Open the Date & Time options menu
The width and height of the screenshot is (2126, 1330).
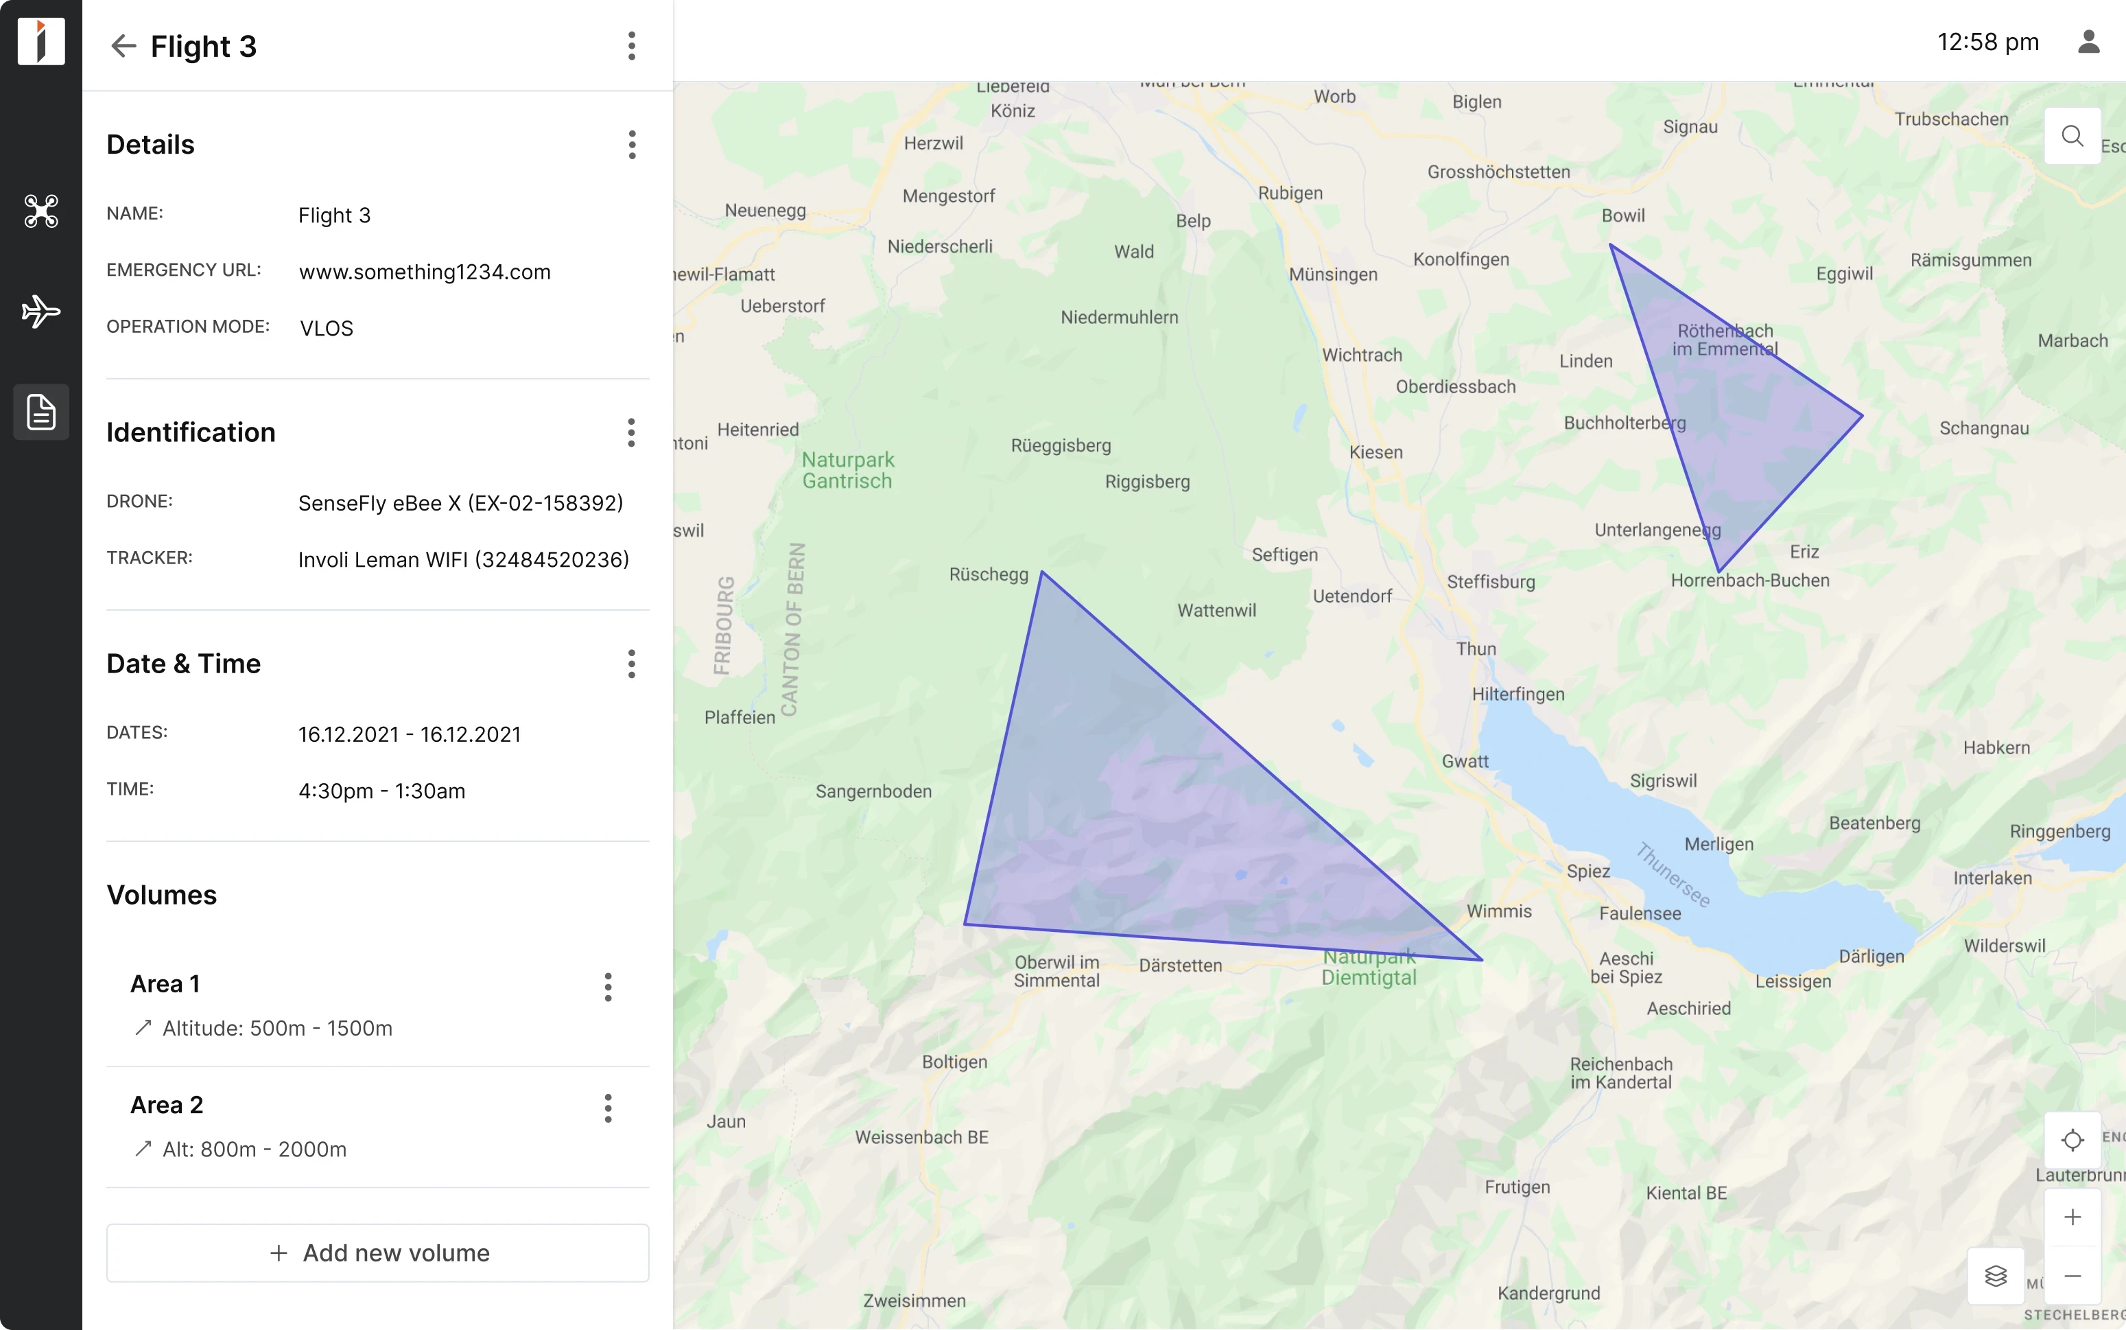point(632,664)
